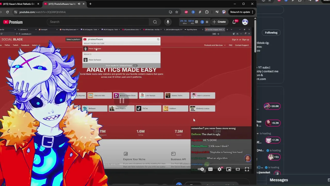Select Pirate Software under Results heading
330x186 pixels.
click(121, 60)
